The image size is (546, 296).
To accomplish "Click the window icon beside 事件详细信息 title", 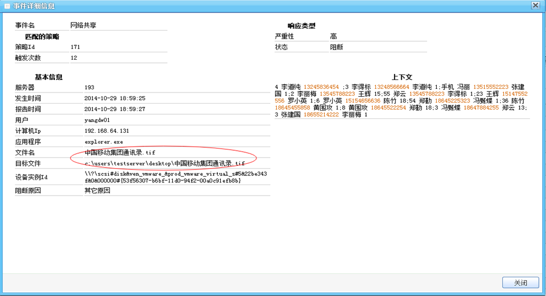I will pyautogui.click(x=6, y=6).
